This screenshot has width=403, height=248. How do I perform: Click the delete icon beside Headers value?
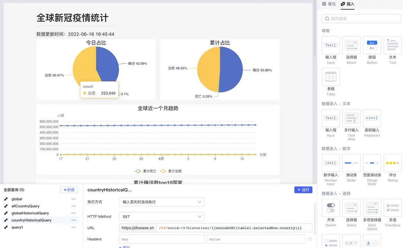310,239
